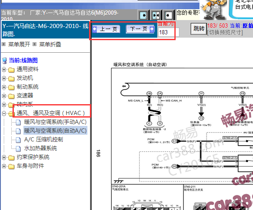The width and height of the screenshot is (253, 210).
Task: Click the page number input showing 183
Action: point(169,32)
